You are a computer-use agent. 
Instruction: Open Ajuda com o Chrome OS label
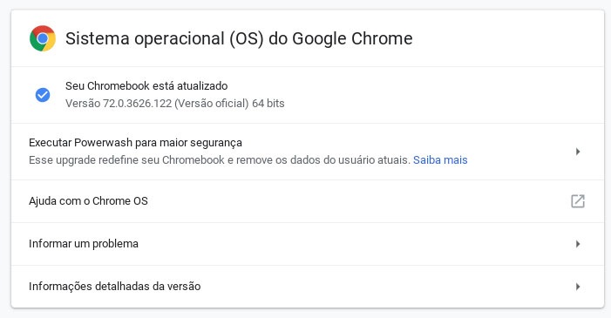click(x=88, y=201)
